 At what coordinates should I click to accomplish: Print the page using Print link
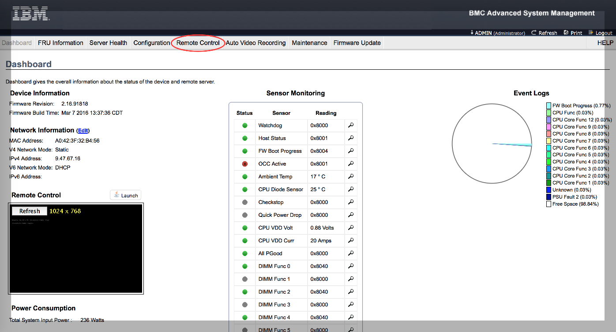coord(573,33)
